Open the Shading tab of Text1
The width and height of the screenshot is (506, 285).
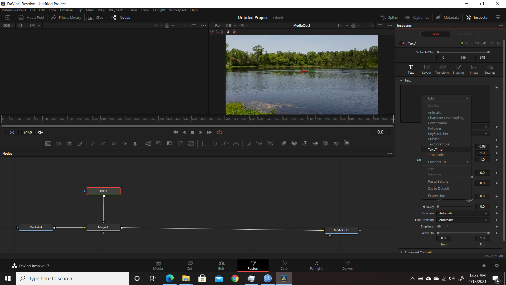[x=458, y=69]
